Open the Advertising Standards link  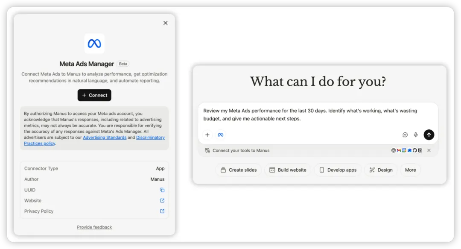tap(105, 138)
